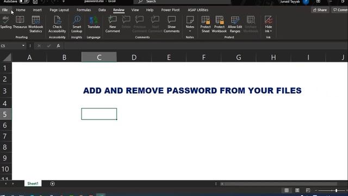Switch to the Page Layout tab

[59, 10]
